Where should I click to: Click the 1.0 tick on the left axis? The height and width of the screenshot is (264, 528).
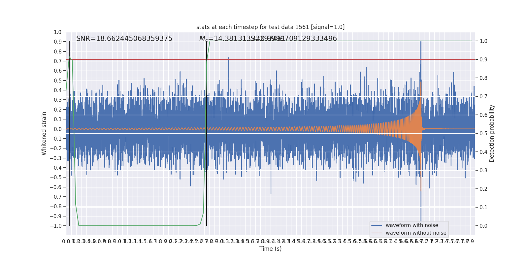coord(57,32)
